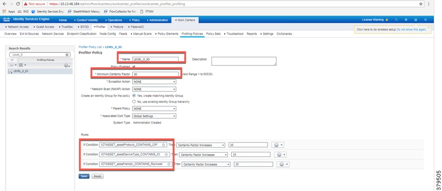The width and height of the screenshot is (442, 191).
Task: Open the grid view icon dropdown in Search Results
Action: [x=23, y=65]
